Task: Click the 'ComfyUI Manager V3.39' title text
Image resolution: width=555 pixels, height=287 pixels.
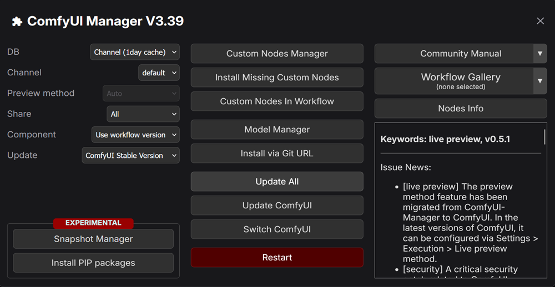Action: (105, 22)
